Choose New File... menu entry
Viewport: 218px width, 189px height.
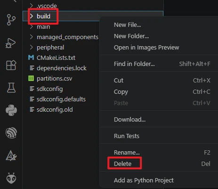pyautogui.click(x=127, y=25)
